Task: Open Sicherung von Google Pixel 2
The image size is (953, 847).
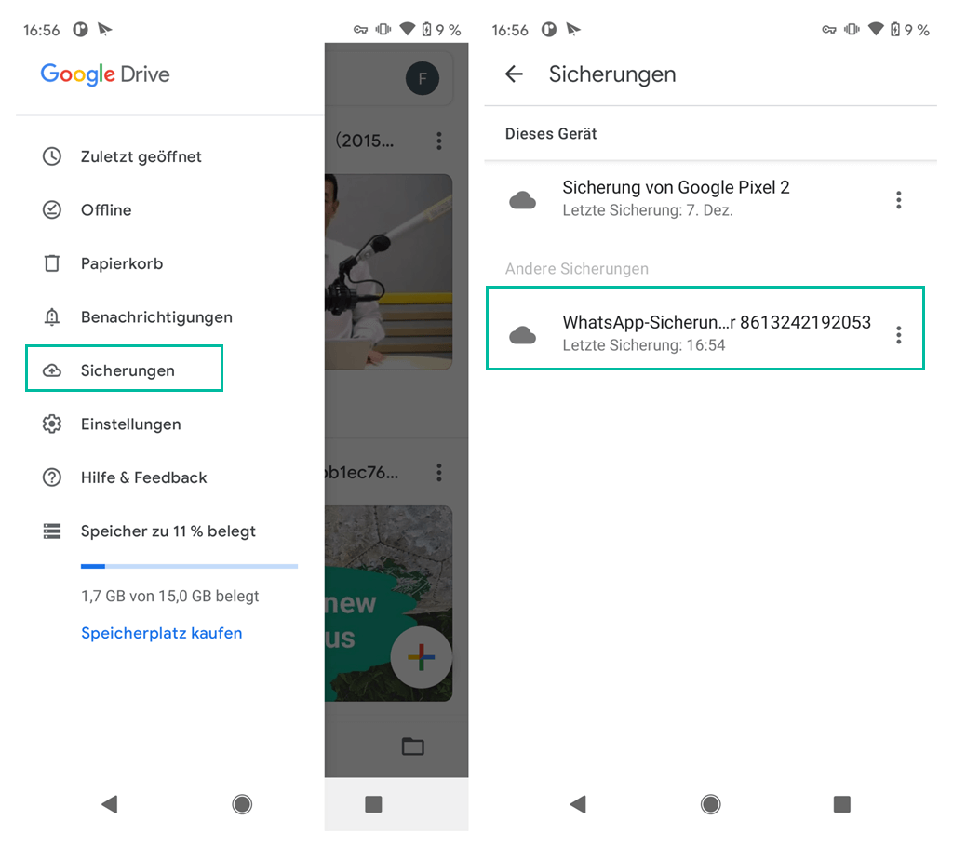Action: [710, 199]
